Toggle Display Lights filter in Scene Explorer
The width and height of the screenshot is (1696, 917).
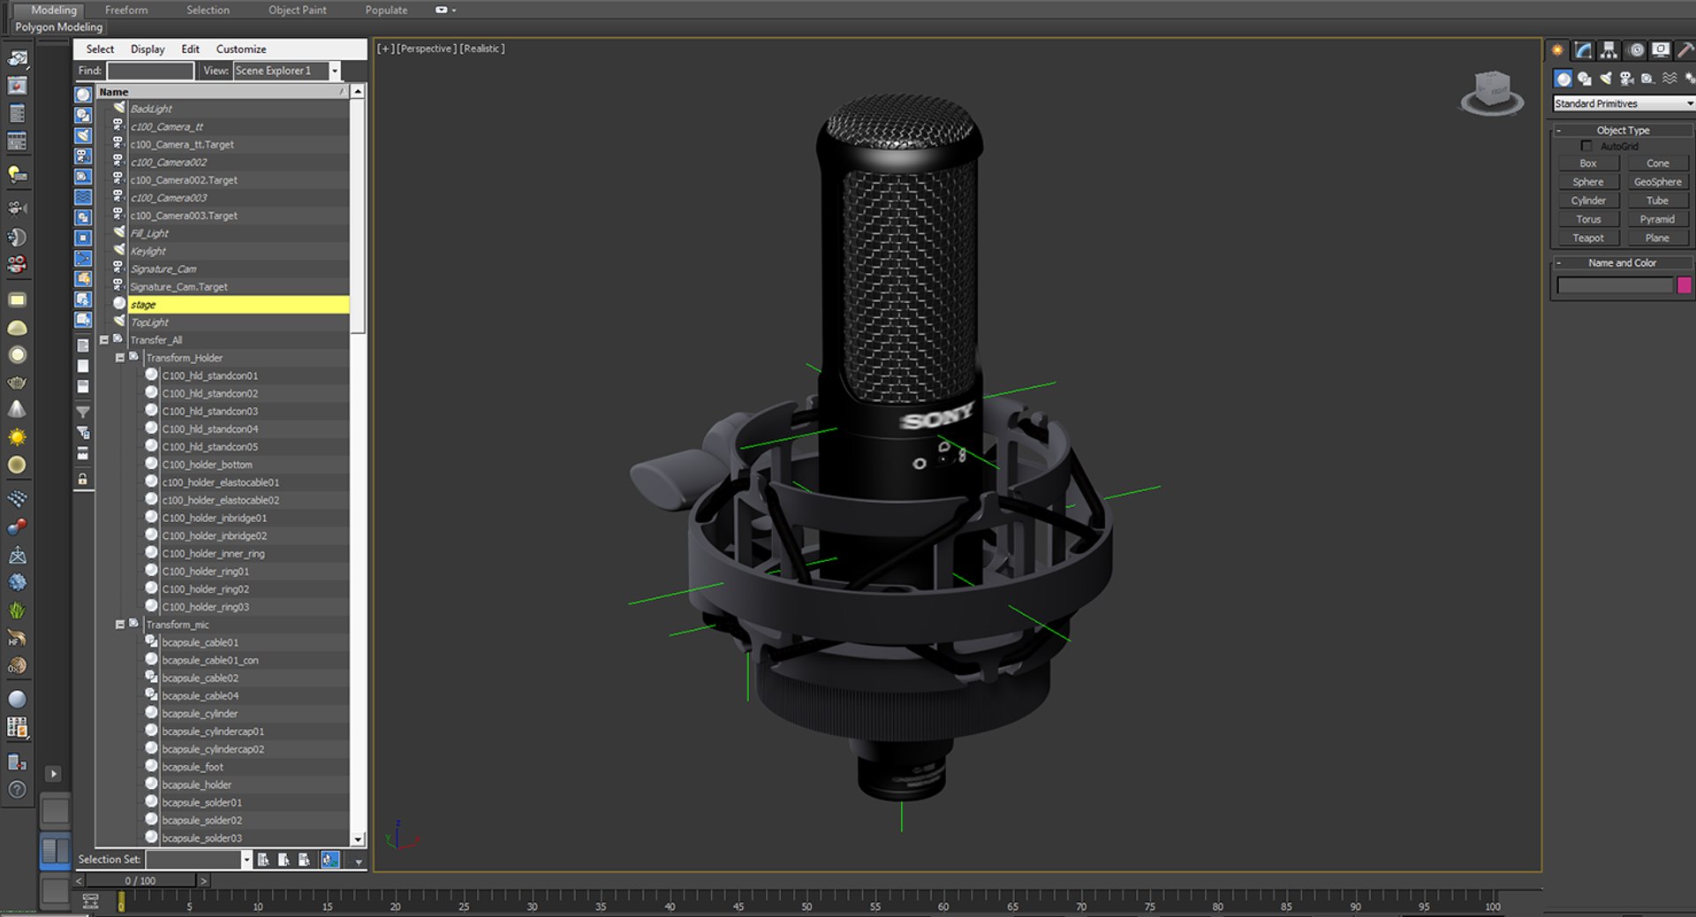83,135
